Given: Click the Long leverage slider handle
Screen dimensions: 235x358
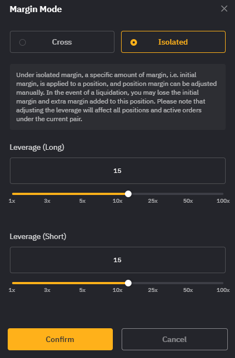Looking at the screenshot, I should click(x=128, y=194).
